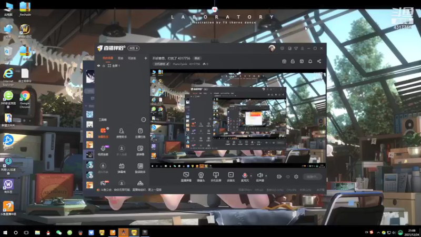Open gift box icon in room header
This screenshot has width=421, height=237.
[284, 61]
